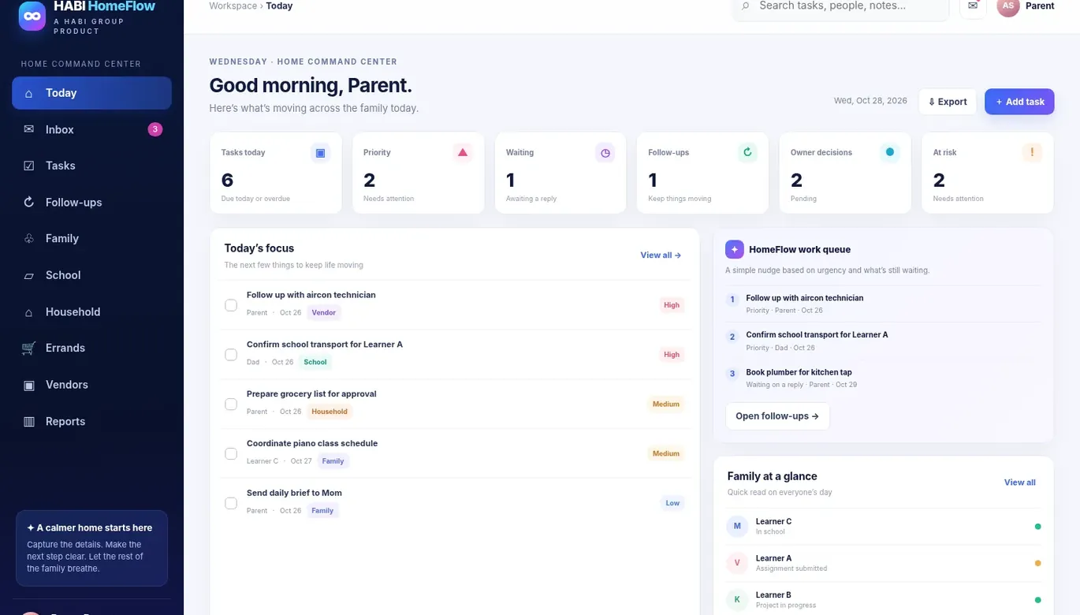Viewport: 1080px width, 615px height.
Task: Click View all in Family at a glance
Action: click(x=1020, y=483)
